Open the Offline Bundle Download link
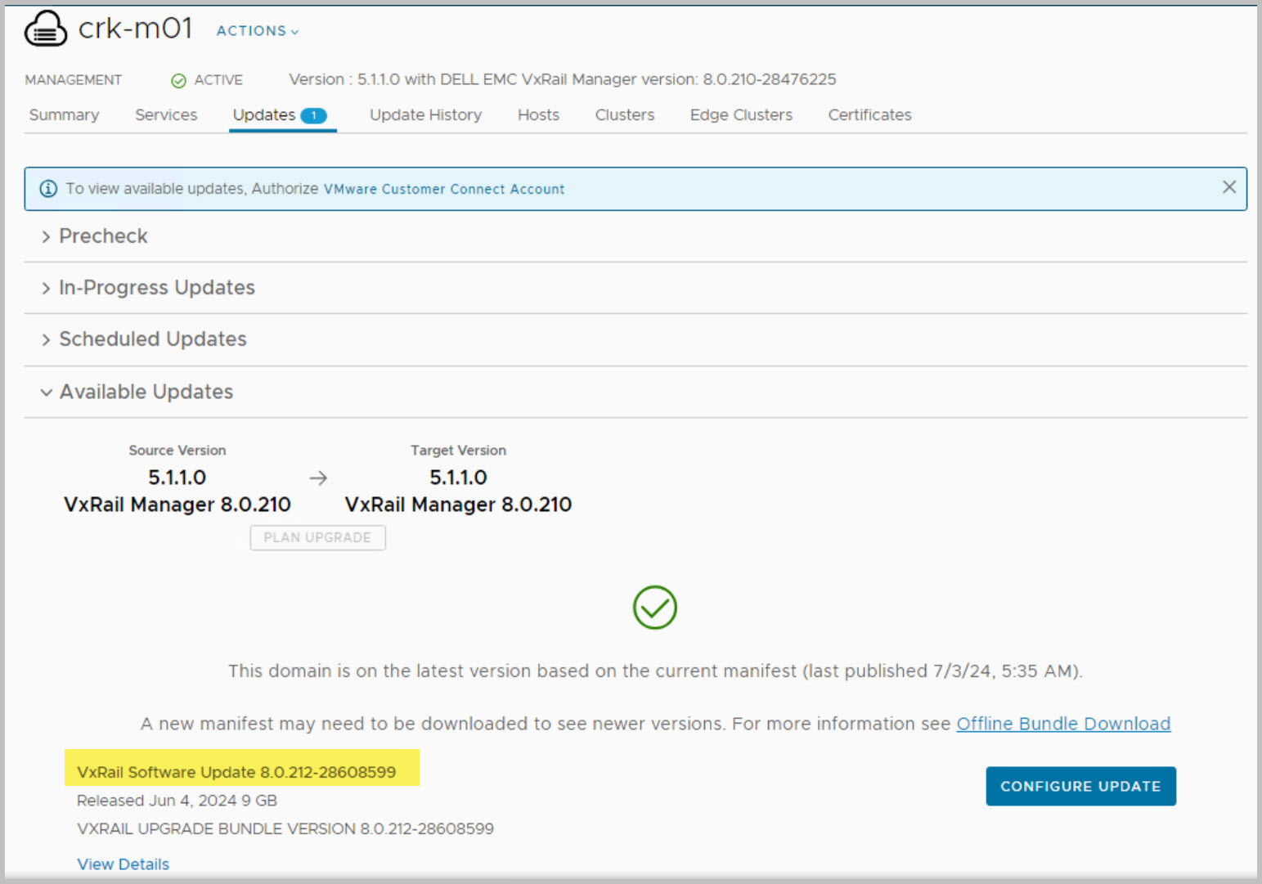 tap(1063, 724)
